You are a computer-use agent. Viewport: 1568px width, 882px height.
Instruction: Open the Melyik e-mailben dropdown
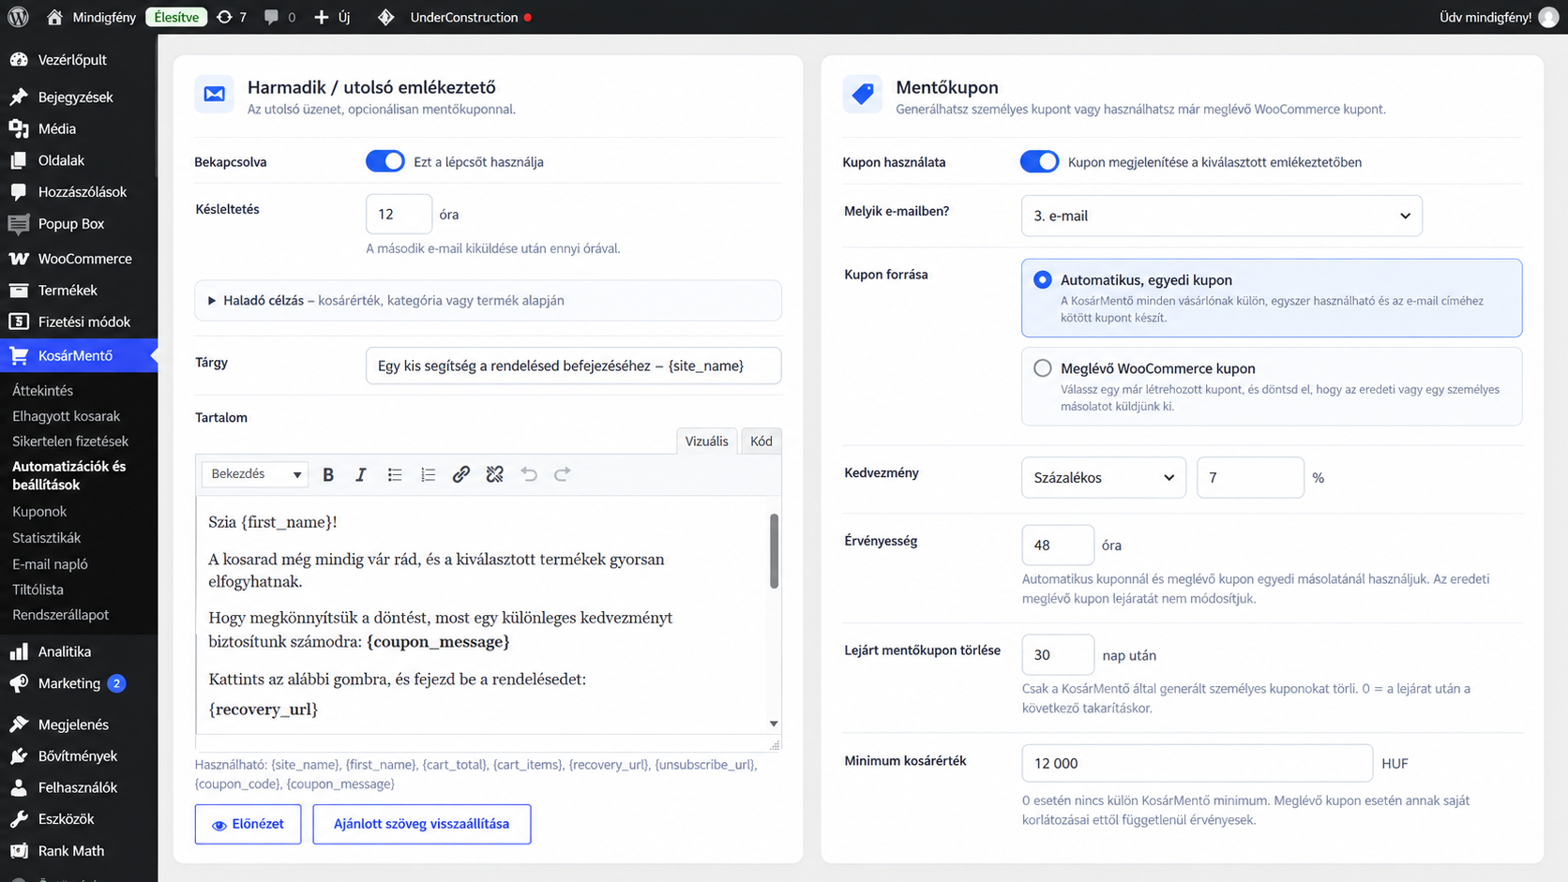[1222, 216]
